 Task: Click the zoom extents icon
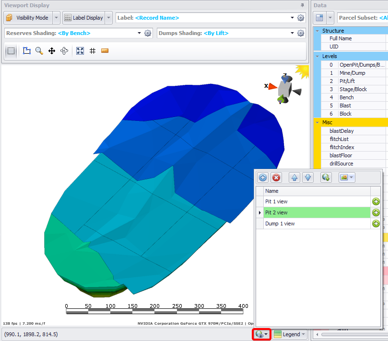tap(80, 51)
